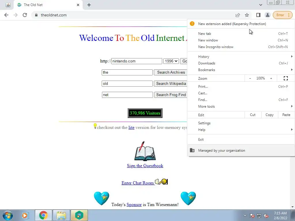Close The Old Net tab
Screen dimensions: 295x221
[x=78, y=5]
